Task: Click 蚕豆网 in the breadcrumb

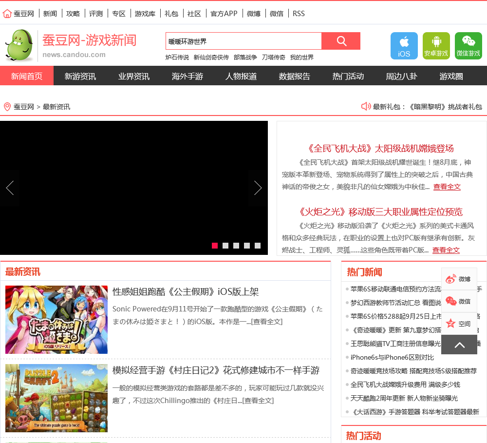Action: click(23, 107)
